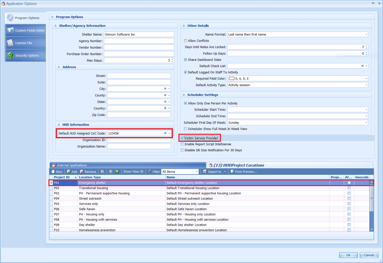The height and width of the screenshot is (263, 383).
Task: Collapse Program Options header
Action: (52, 17)
